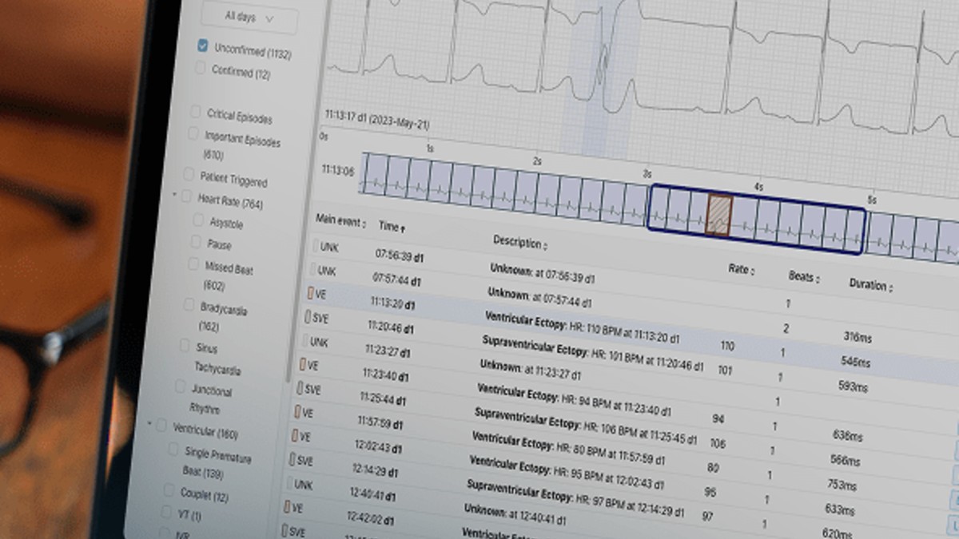
Task: Tick the Sinus Tachycardia checkbox
Action: point(184,346)
